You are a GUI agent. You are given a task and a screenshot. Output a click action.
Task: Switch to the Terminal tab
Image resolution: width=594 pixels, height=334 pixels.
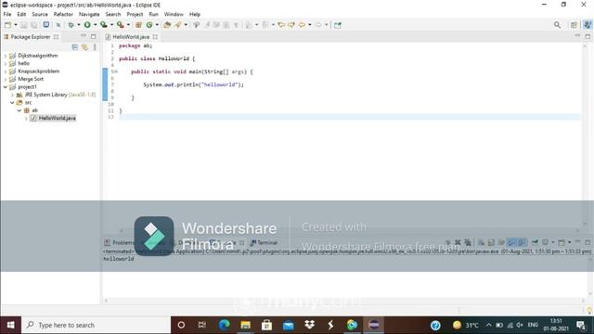coord(264,242)
